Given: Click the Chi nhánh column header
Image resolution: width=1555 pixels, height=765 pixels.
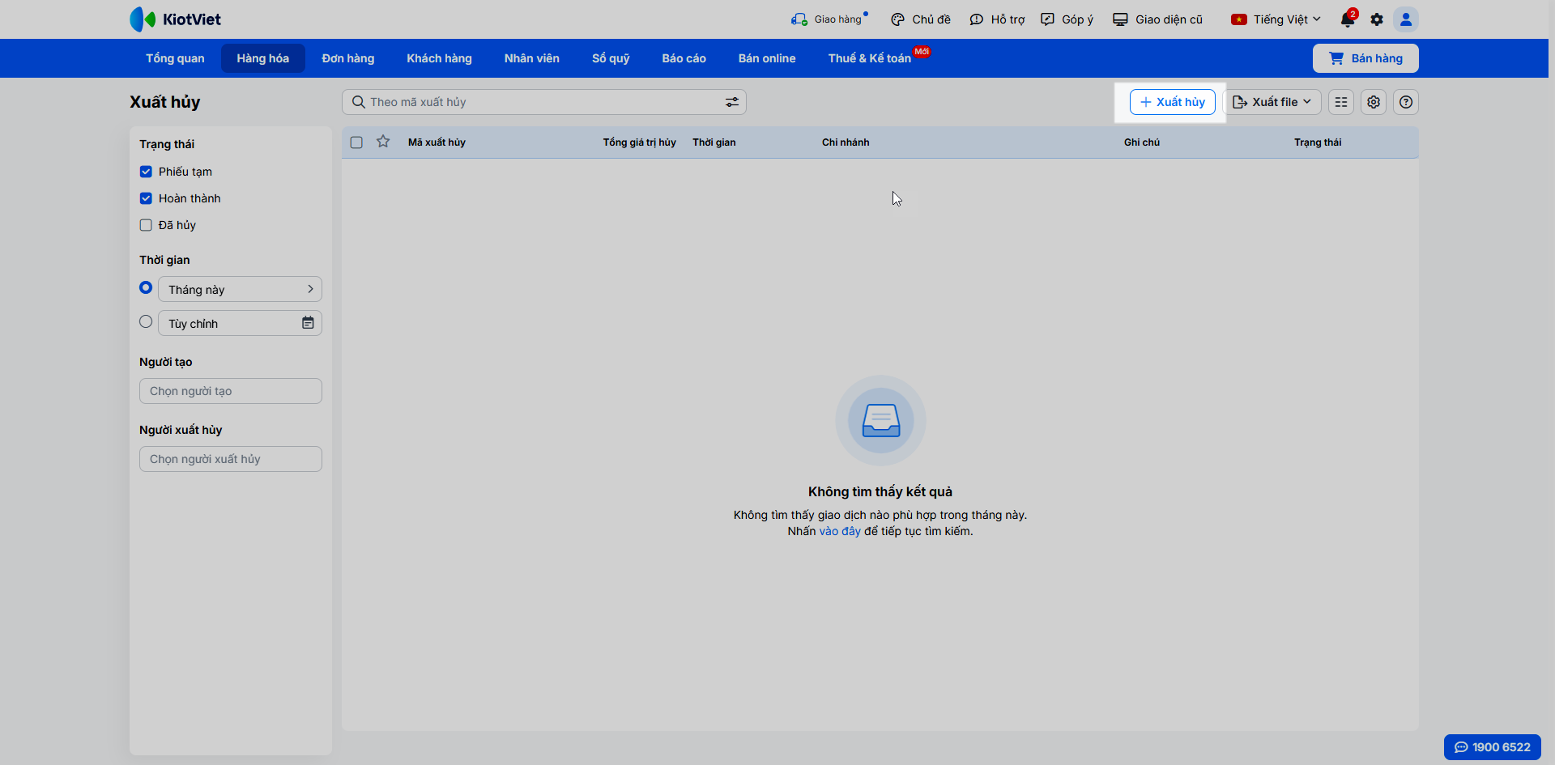Looking at the screenshot, I should tap(846, 142).
